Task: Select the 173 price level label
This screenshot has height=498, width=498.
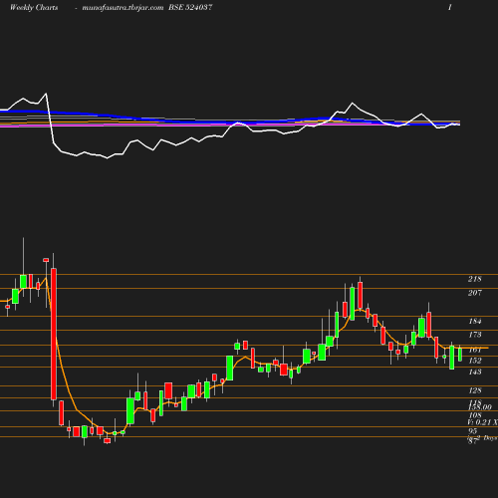Action: pos(475,335)
